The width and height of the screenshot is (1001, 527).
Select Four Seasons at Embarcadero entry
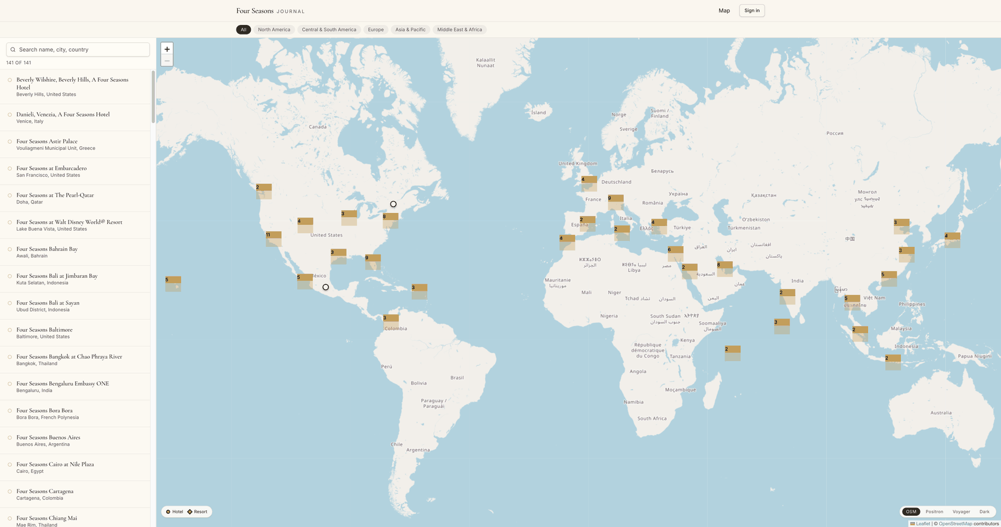(x=75, y=171)
